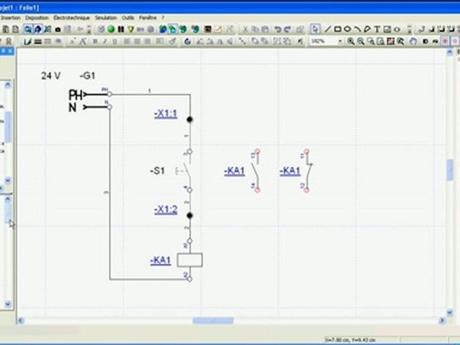The width and height of the screenshot is (460, 345).
Task: Select the ellipse drawing tool
Action: click(397, 29)
